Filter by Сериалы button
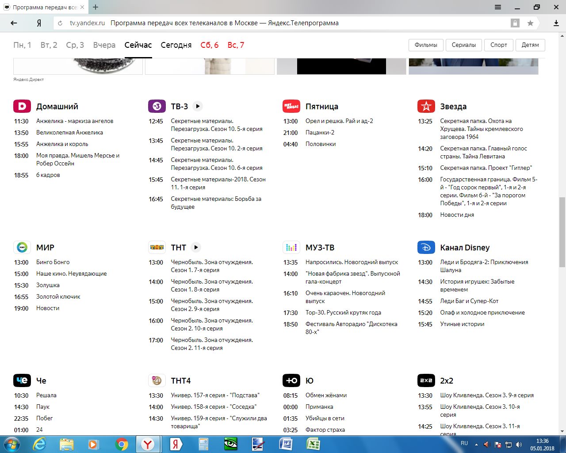Viewport: 566px width, 453px height. (464, 45)
